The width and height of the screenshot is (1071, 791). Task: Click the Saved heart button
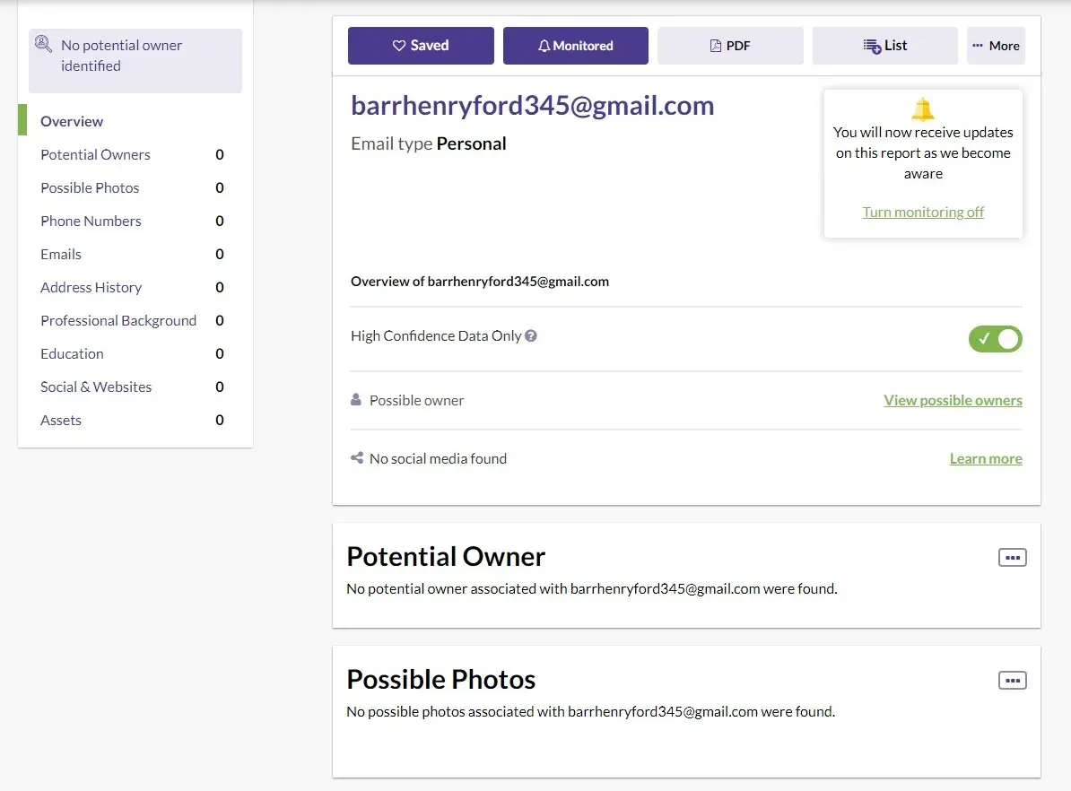pos(421,46)
